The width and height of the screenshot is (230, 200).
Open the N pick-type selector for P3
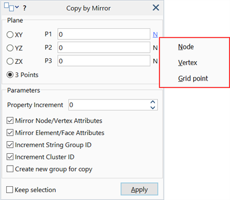pyautogui.click(x=155, y=61)
